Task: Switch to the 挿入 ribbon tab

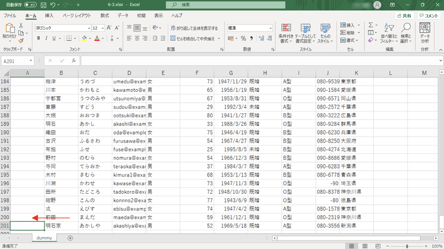Action: tap(49, 16)
